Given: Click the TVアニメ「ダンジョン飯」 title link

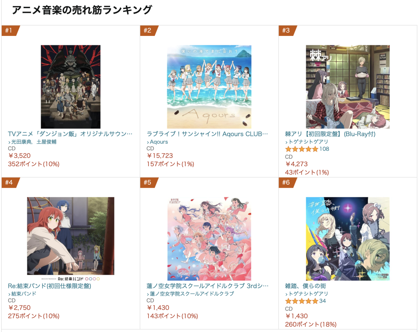Looking at the screenshot, I should pos(70,134).
